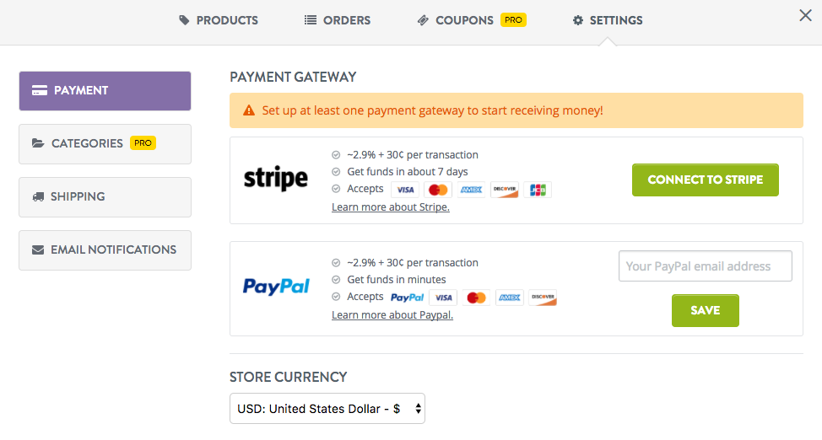Click the PayPal logo
822x440 pixels.
click(276, 287)
